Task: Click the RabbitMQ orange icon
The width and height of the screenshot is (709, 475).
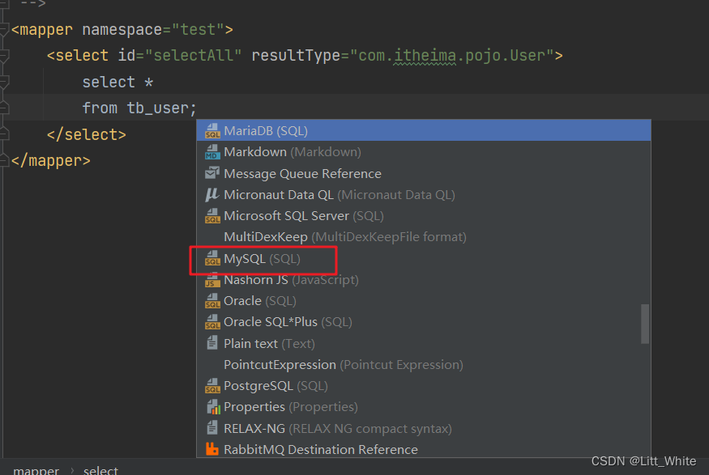Action: (x=212, y=449)
